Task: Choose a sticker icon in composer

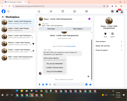Action: click(46, 84)
